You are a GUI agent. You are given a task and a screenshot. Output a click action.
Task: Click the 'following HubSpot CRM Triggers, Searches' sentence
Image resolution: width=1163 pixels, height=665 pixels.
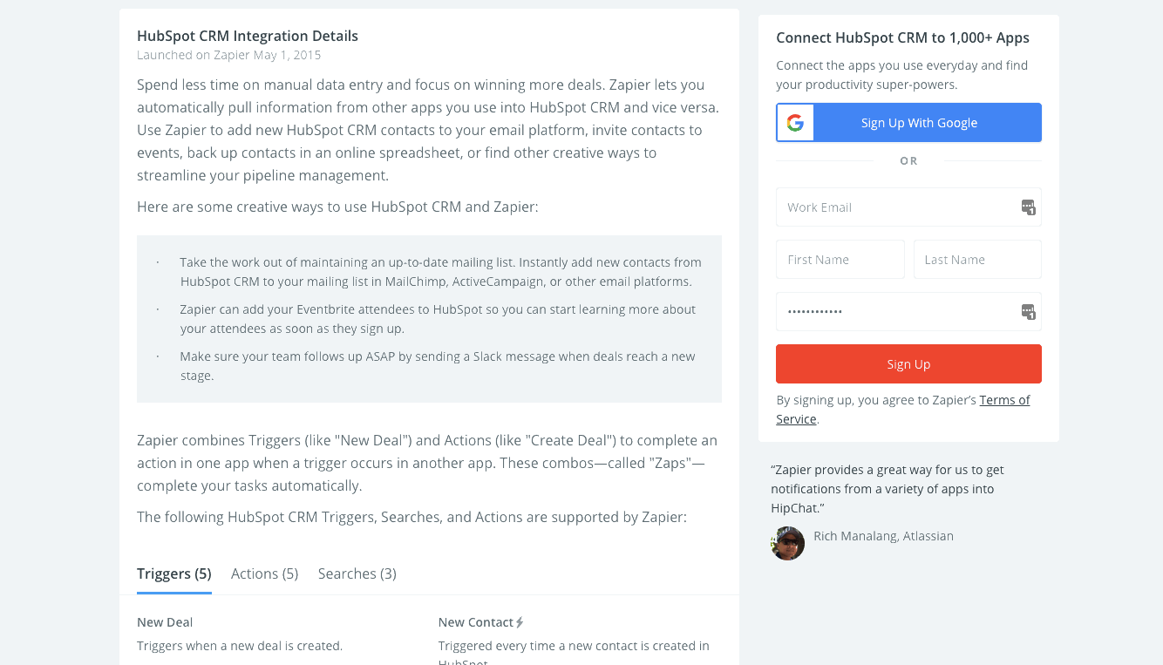pyautogui.click(x=411, y=517)
